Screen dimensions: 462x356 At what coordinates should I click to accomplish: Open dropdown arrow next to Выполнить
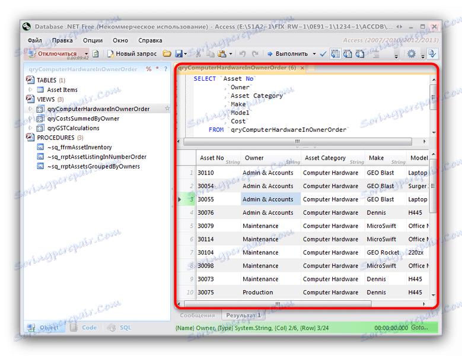pyautogui.click(x=314, y=54)
